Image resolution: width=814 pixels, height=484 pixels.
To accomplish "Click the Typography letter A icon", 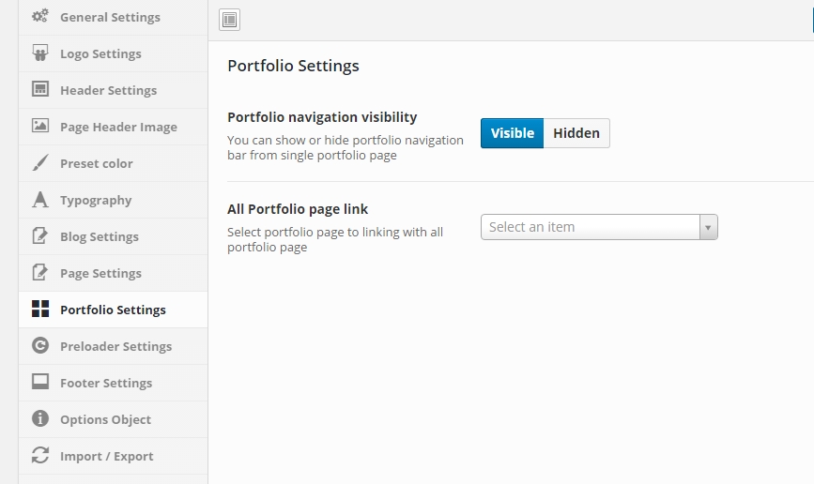I will pyautogui.click(x=40, y=199).
